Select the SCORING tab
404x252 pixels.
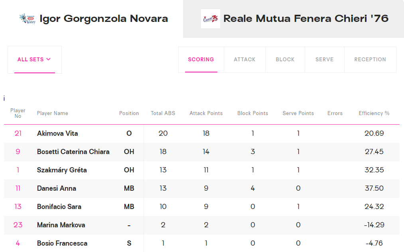tap(201, 60)
